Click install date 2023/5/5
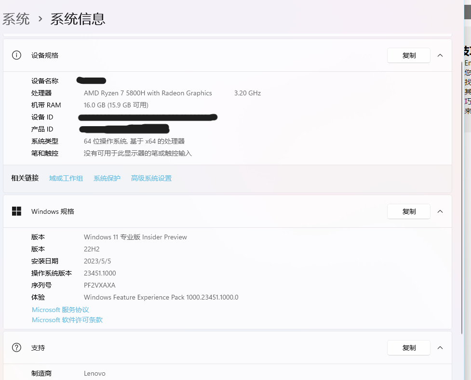The height and width of the screenshot is (380, 471). click(97, 261)
